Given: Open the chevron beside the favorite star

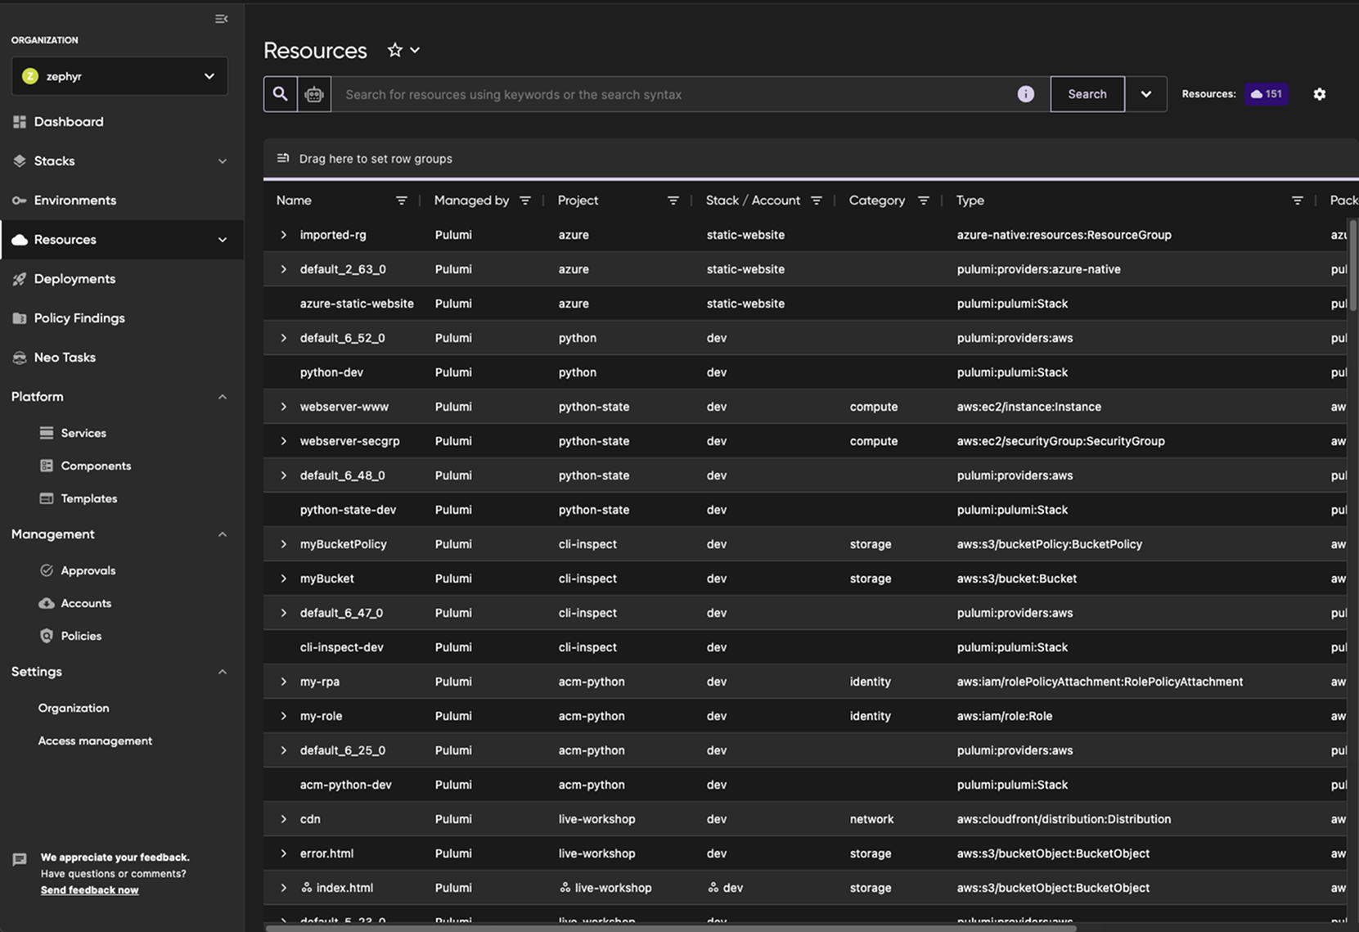Looking at the screenshot, I should (x=415, y=50).
